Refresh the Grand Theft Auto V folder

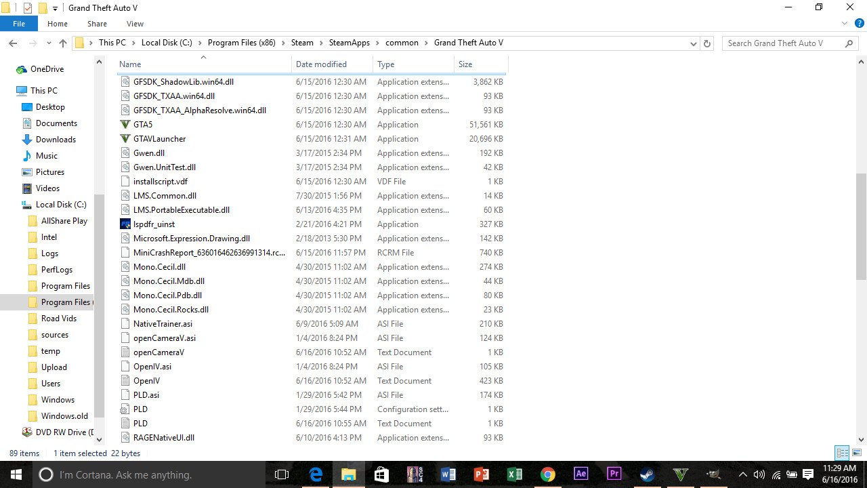tap(707, 43)
